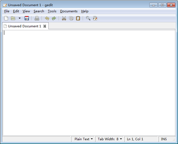This screenshot has height=144, width=178.
Task: Expand the Tab Width dropdown
Action: coord(110,139)
